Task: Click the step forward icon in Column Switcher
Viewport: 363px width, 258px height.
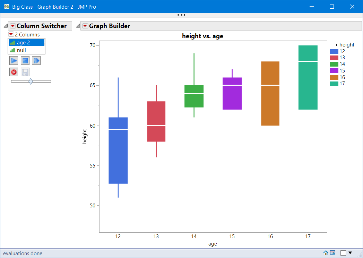Action: (36, 60)
